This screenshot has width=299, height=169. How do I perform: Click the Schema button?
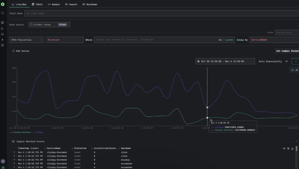(63, 24)
